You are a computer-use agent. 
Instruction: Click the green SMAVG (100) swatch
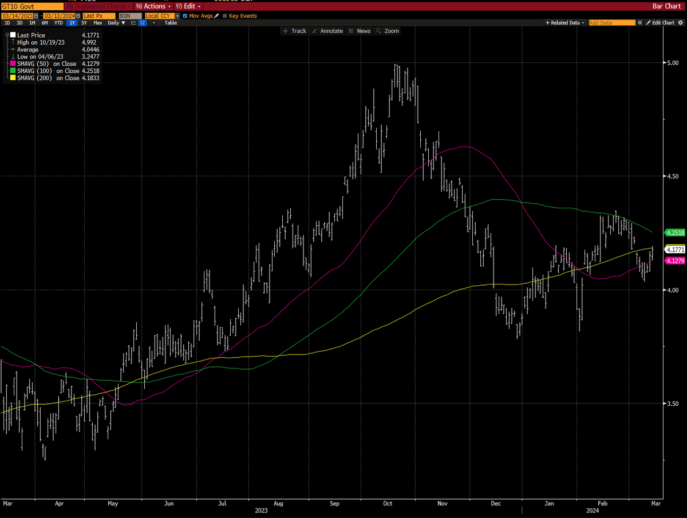click(13, 71)
